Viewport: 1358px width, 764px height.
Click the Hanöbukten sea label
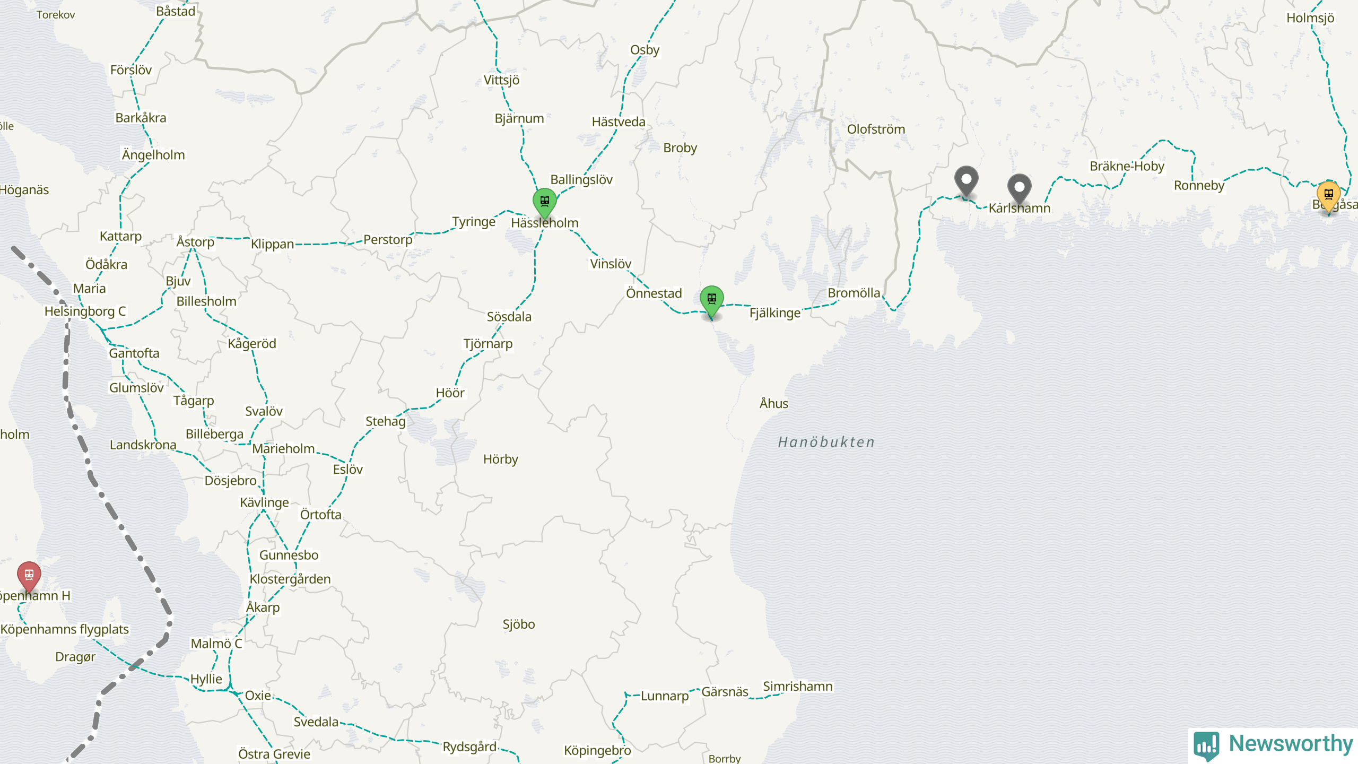pyautogui.click(x=826, y=442)
